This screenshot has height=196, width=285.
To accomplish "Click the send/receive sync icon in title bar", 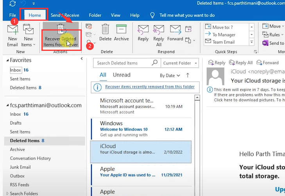I will coord(13,4).
